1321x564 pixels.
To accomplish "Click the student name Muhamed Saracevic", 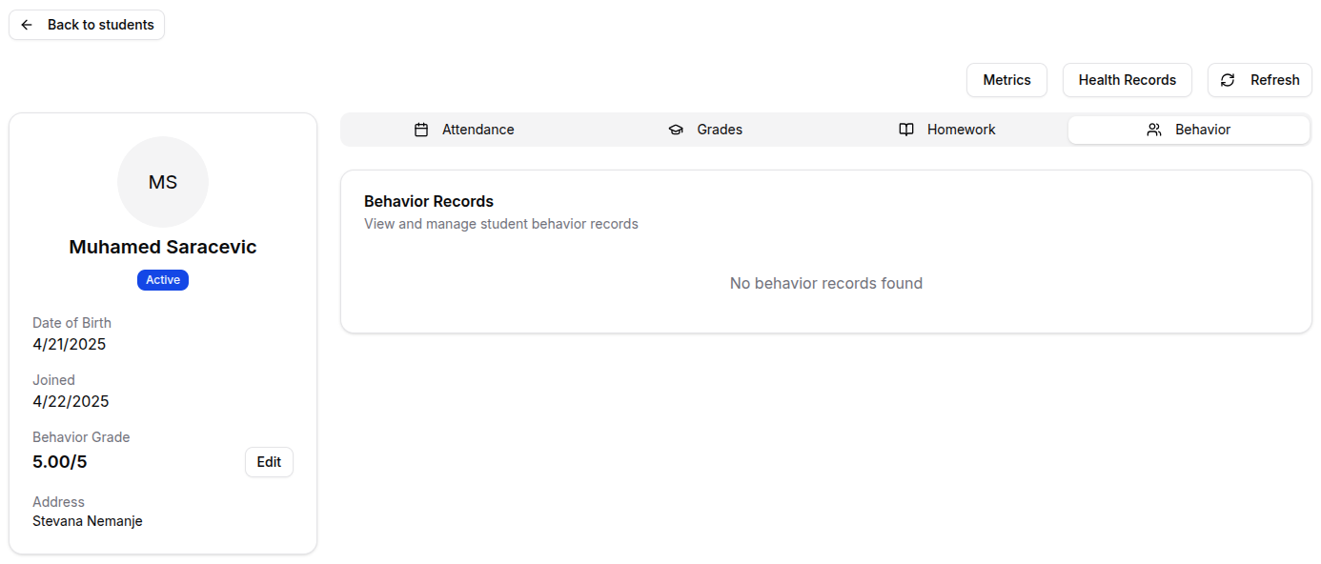I will [x=163, y=247].
